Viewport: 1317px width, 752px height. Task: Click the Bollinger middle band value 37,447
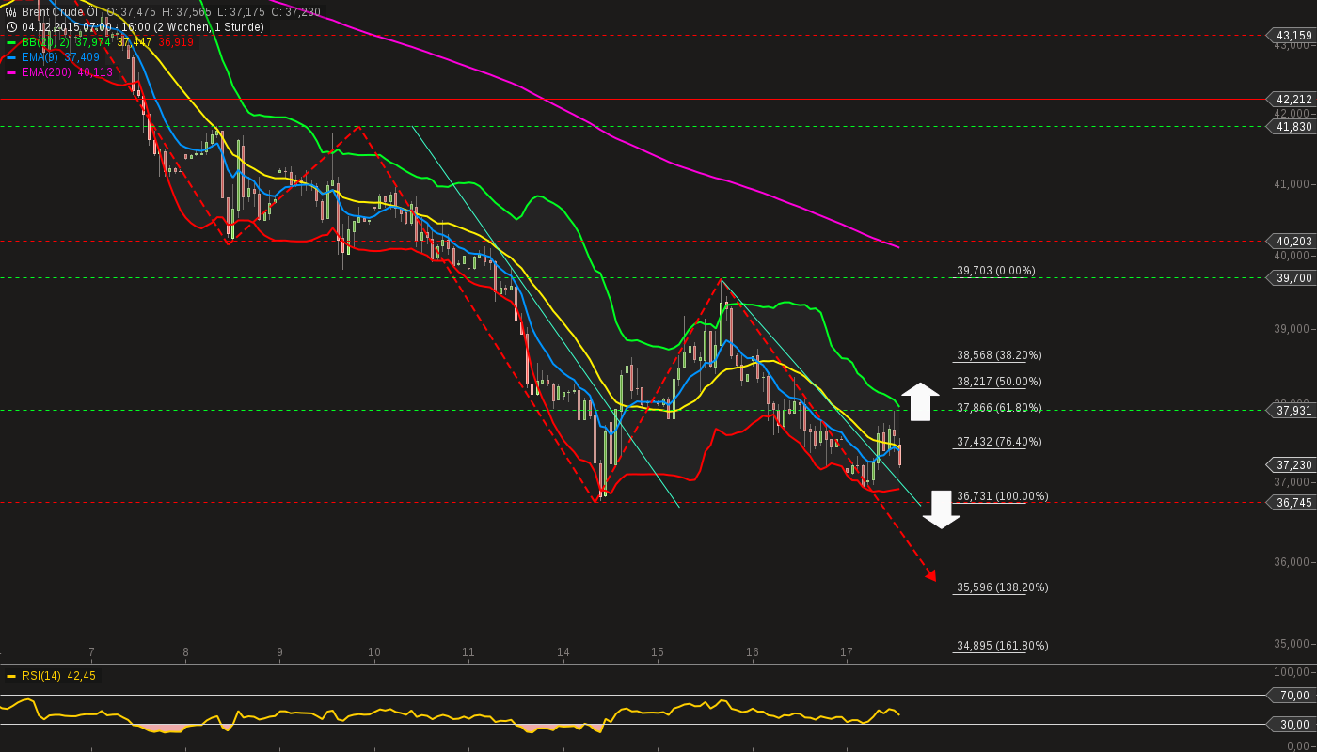point(135,42)
